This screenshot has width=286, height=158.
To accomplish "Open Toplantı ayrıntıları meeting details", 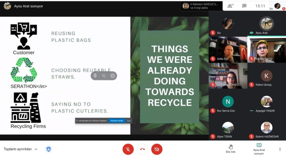I will click(x=18, y=149).
